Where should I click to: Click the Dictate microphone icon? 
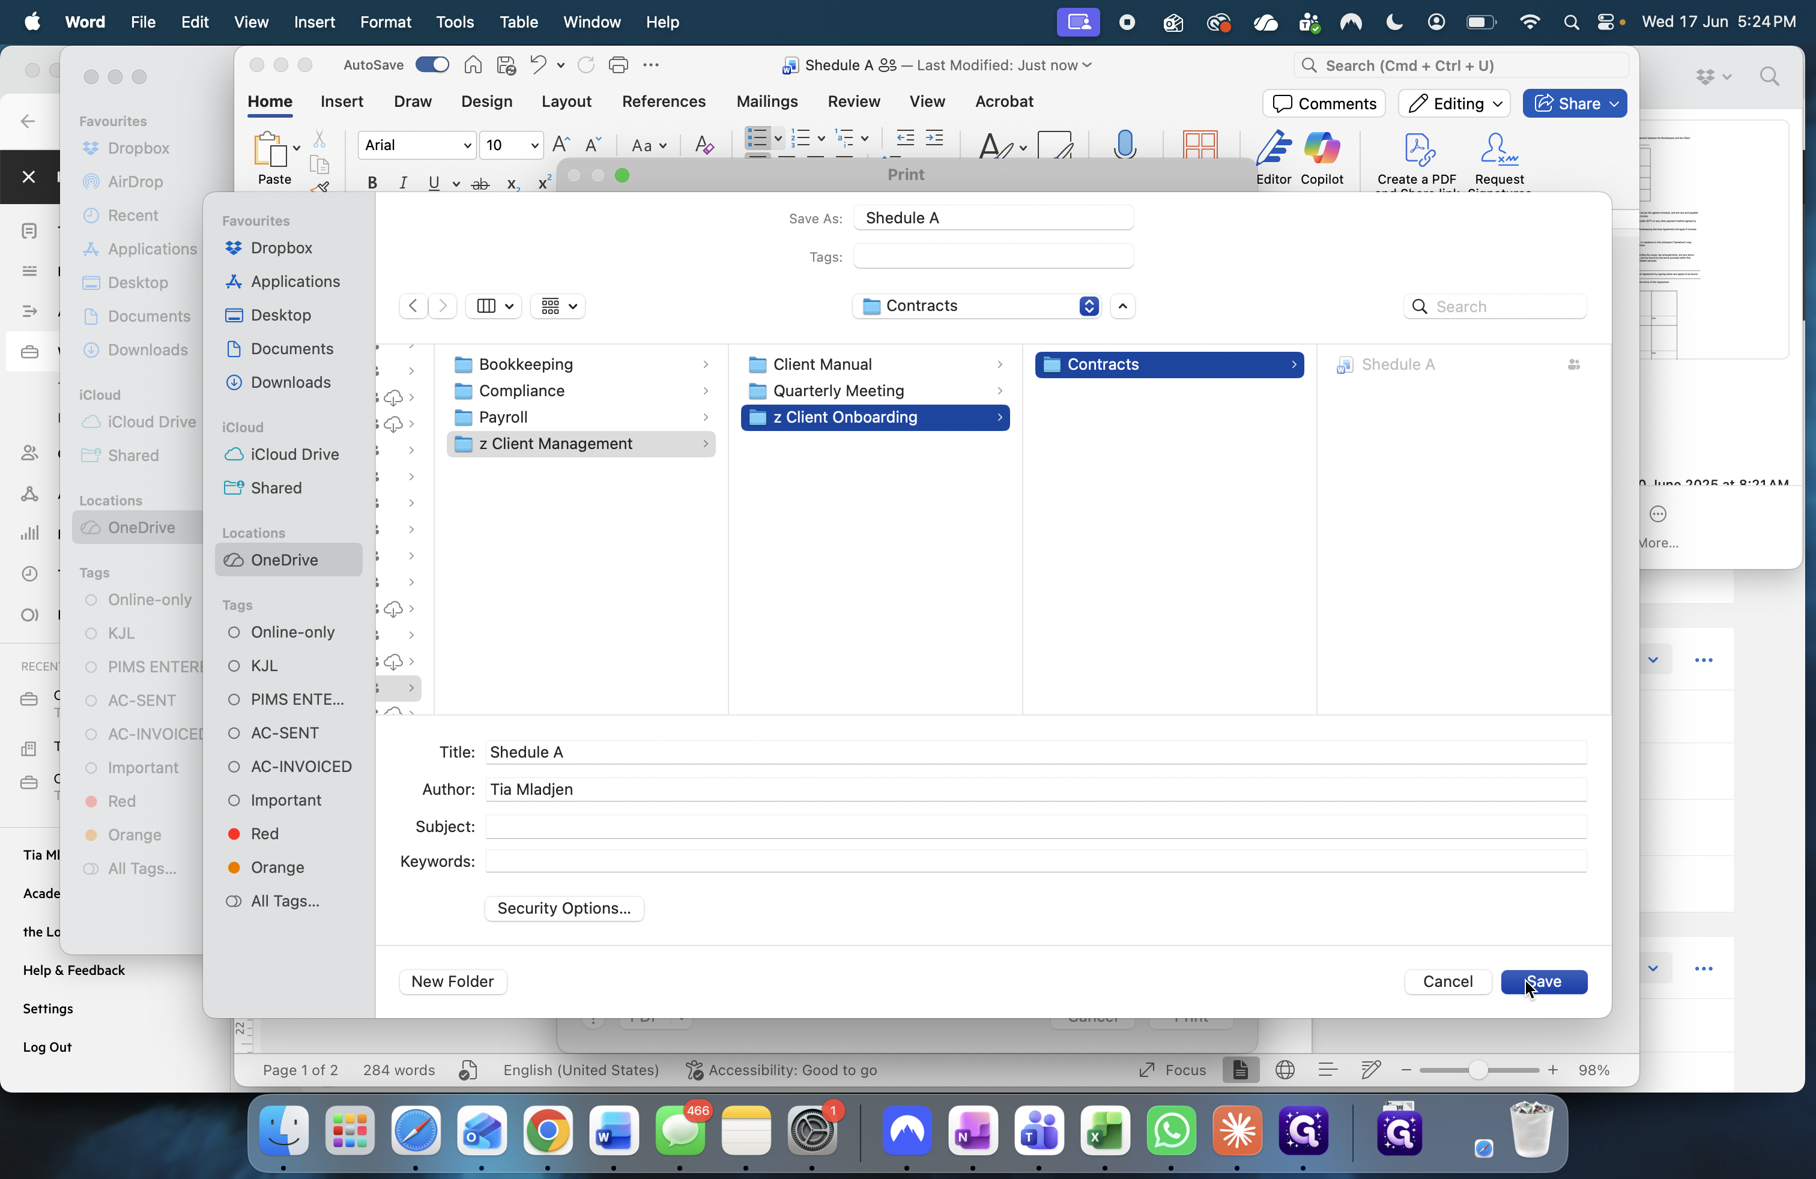pos(1124,144)
